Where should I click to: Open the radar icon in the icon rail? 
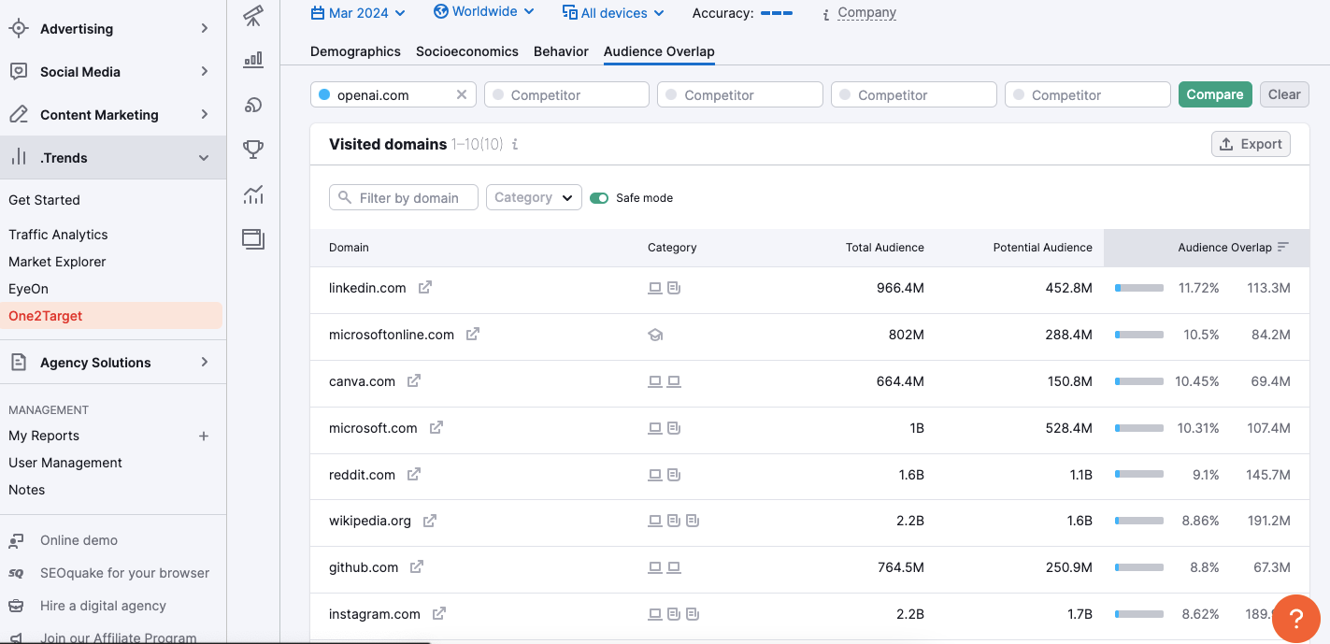point(252,104)
